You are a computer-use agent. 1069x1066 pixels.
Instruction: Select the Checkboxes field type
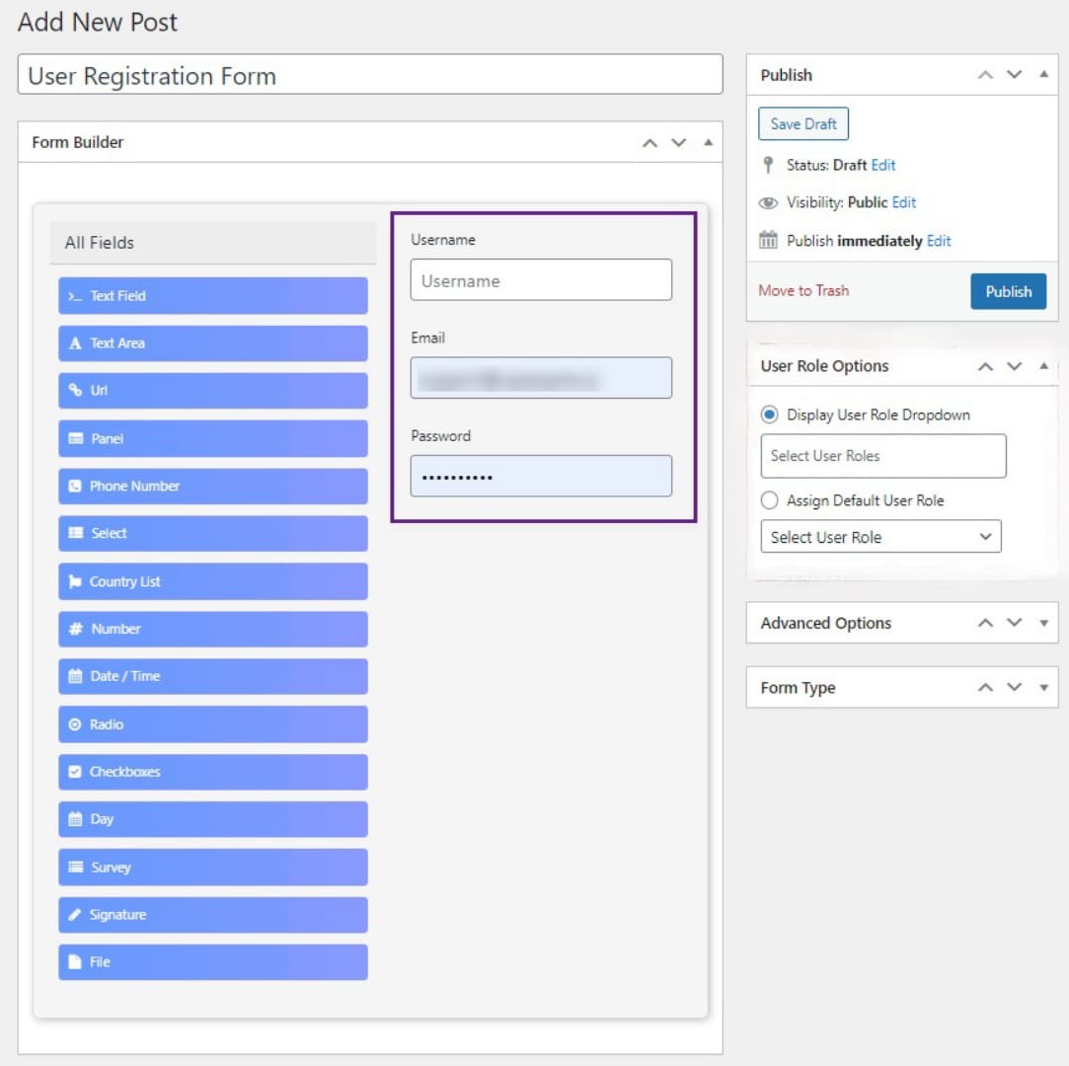(212, 771)
